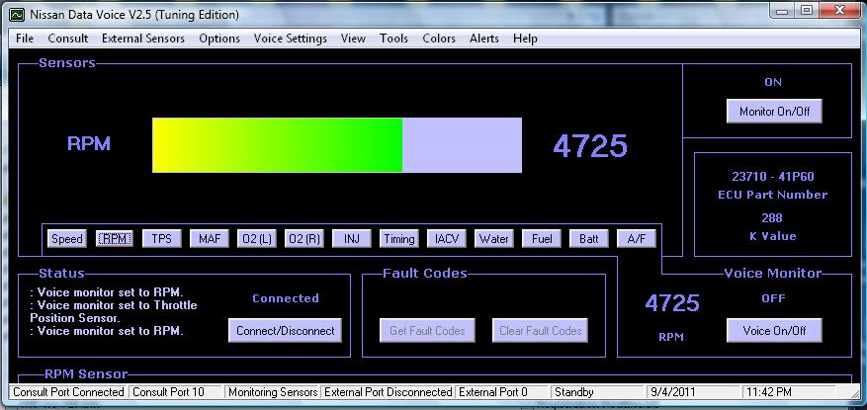Click the Connect/Disconnect button
Screen dimensions: 867x410
tap(286, 330)
